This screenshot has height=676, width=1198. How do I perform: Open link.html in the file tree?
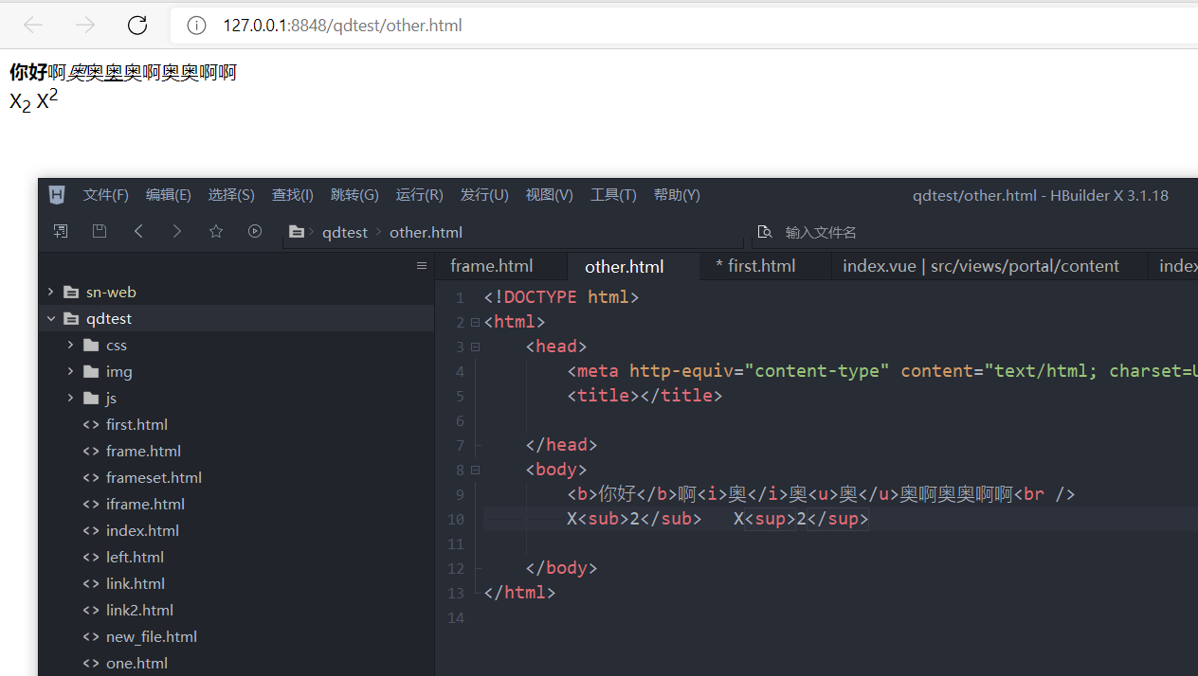click(136, 583)
